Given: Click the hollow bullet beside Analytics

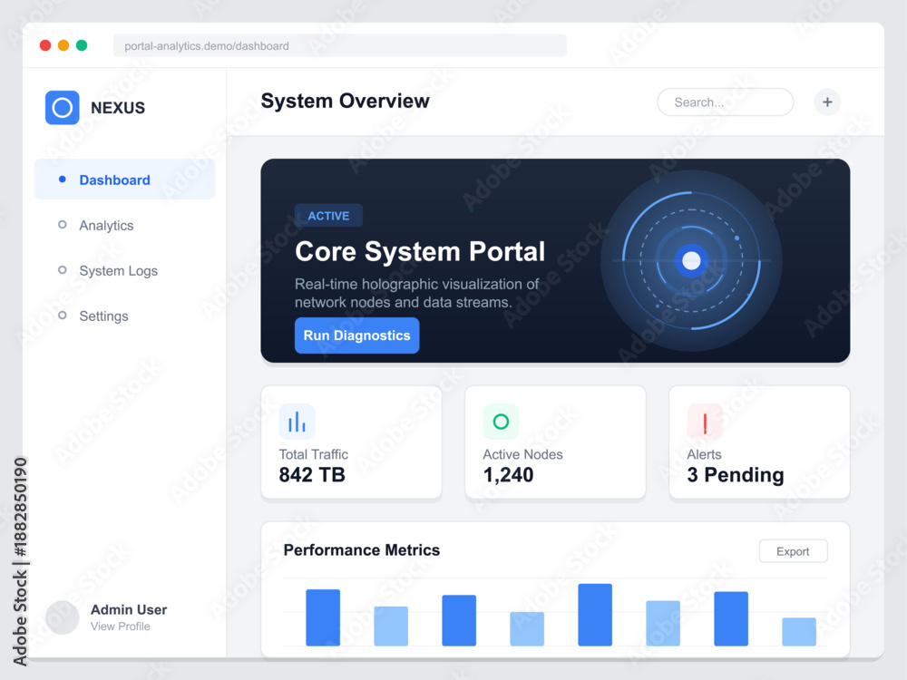Looking at the screenshot, I should point(63,224).
